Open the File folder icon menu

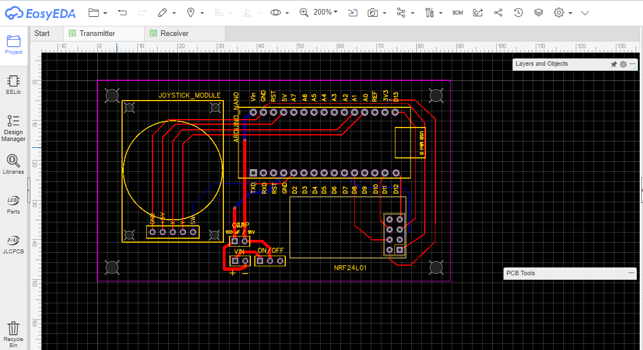point(94,13)
